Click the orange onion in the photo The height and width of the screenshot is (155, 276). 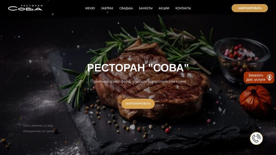pyautogui.click(x=255, y=99)
